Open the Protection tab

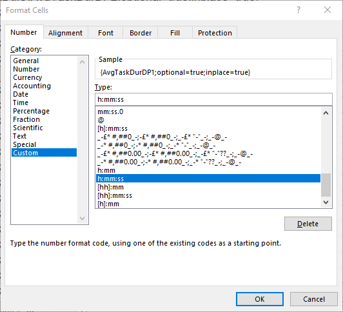click(215, 33)
